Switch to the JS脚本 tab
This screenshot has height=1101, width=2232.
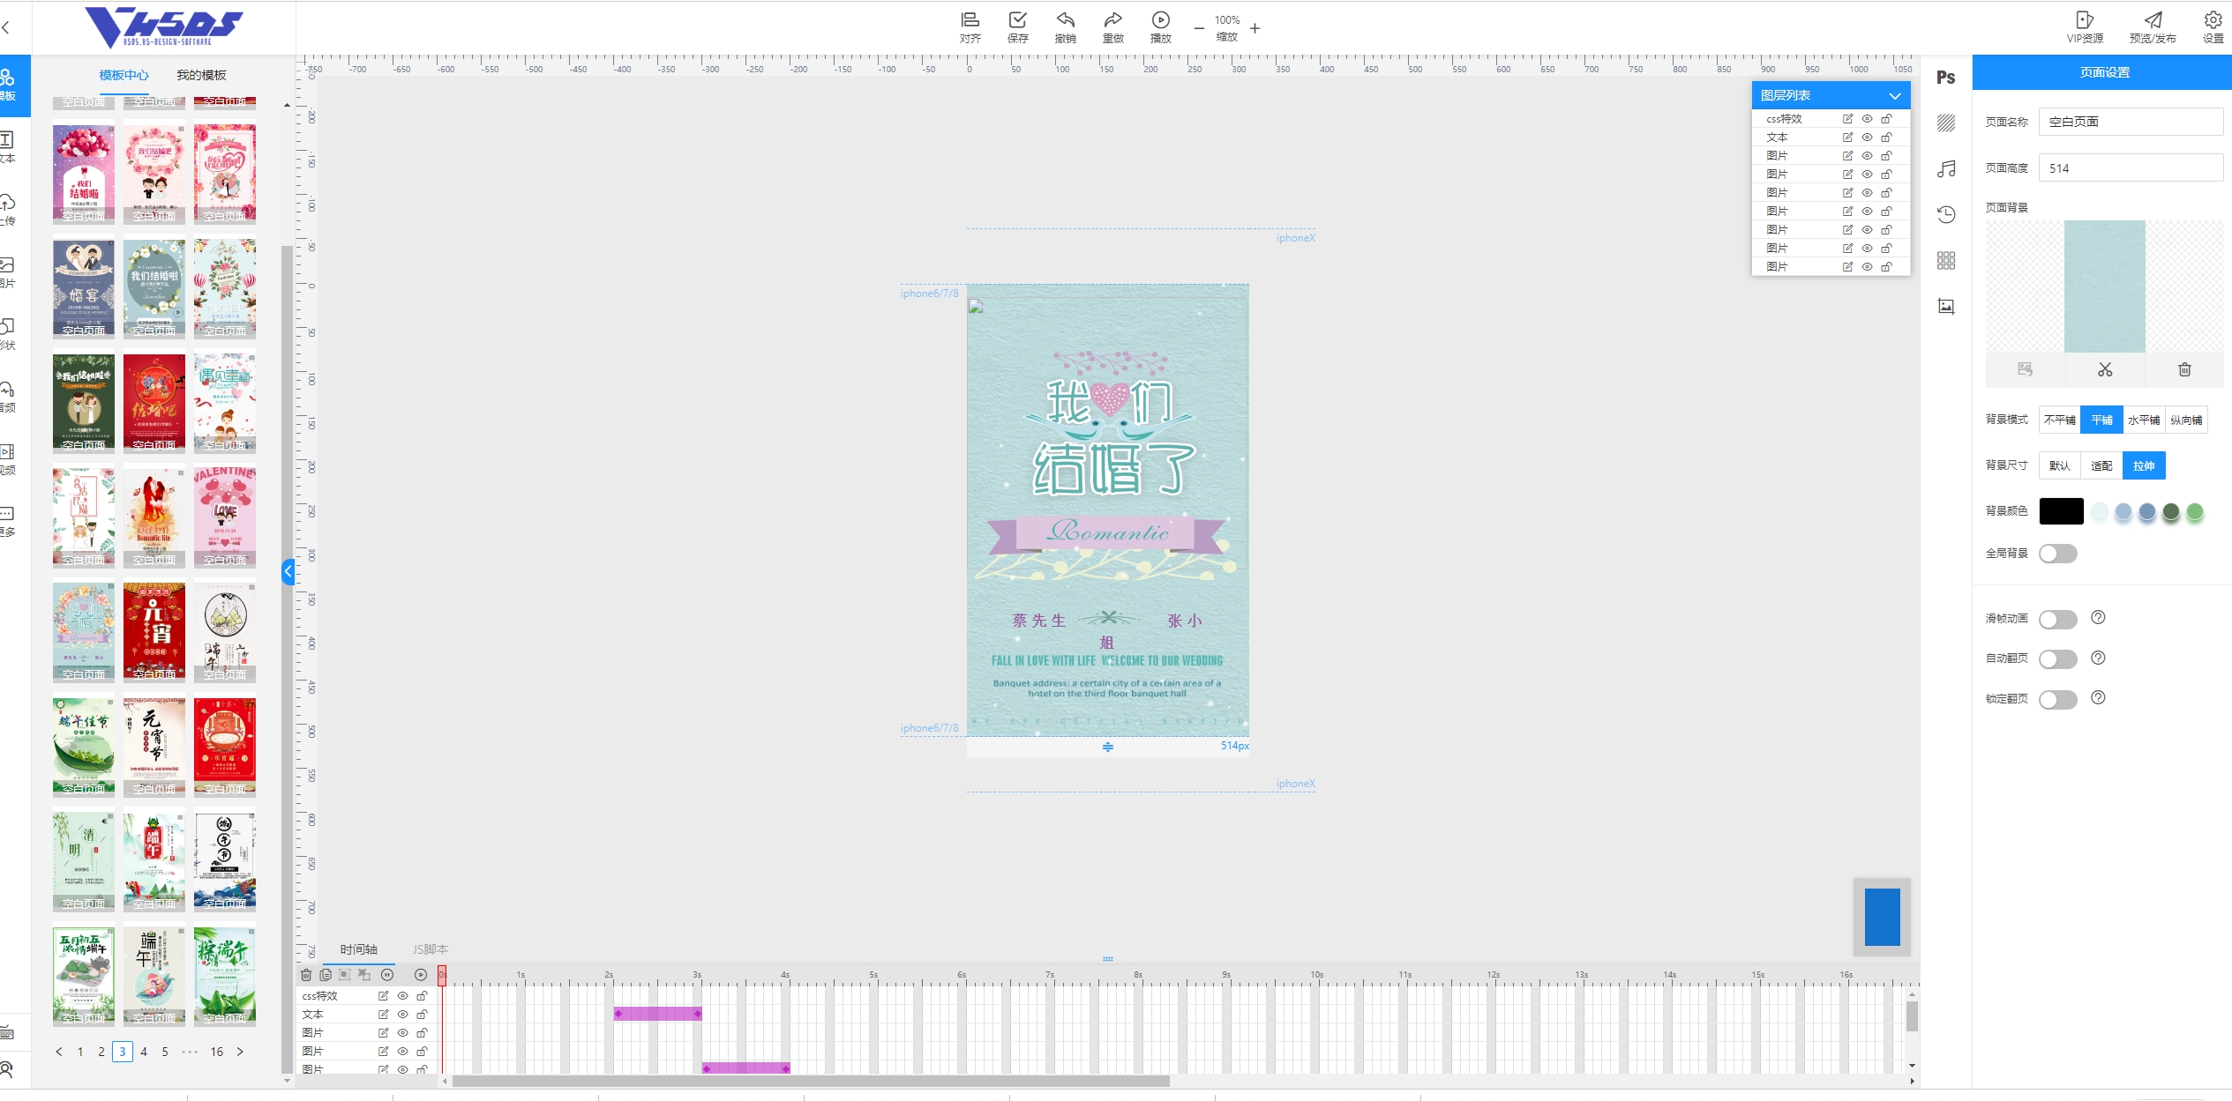point(430,949)
